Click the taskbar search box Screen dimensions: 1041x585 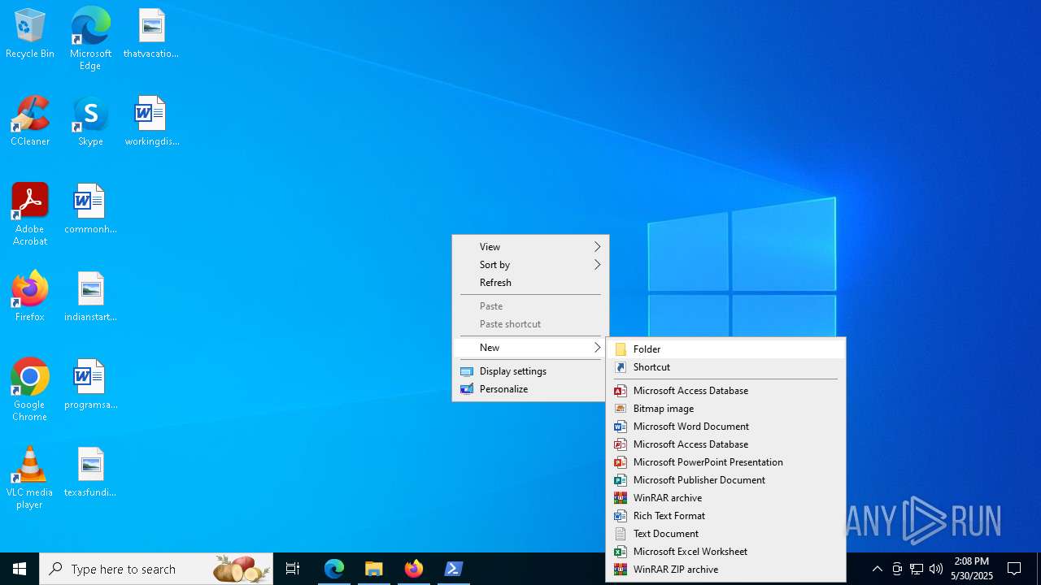[156, 569]
